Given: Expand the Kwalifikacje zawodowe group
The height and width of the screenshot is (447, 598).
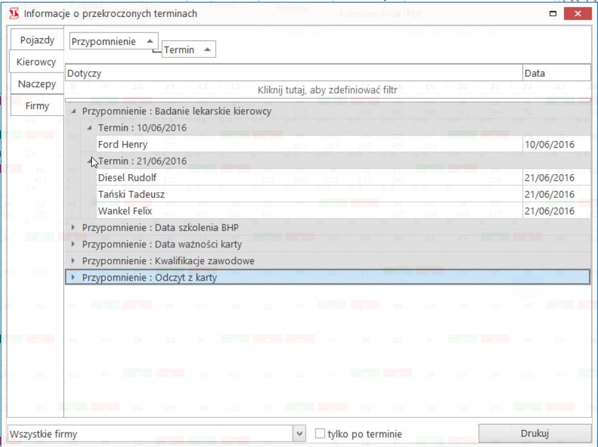Looking at the screenshot, I should pyautogui.click(x=73, y=261).
